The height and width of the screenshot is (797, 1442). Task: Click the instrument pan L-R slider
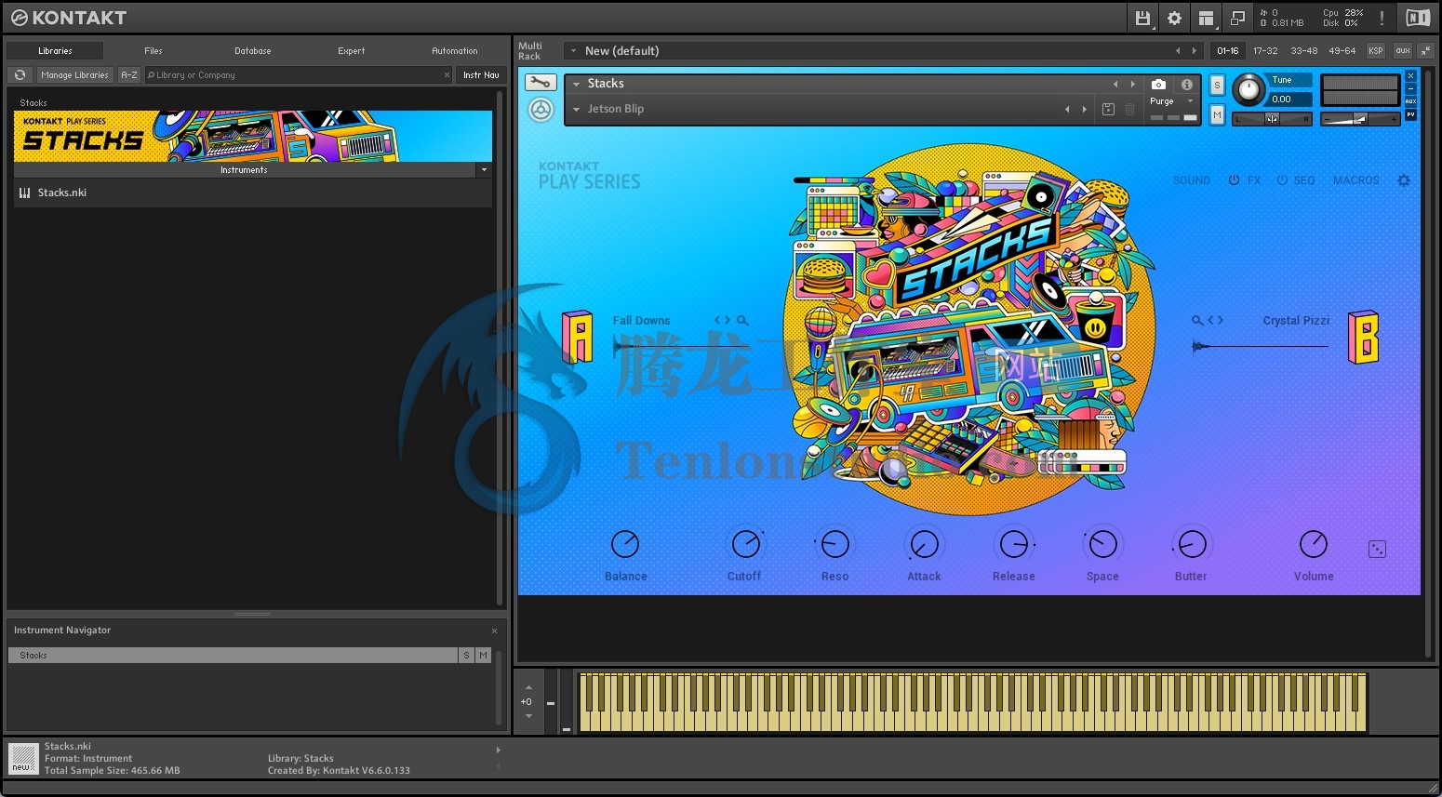pos(1272,119)
